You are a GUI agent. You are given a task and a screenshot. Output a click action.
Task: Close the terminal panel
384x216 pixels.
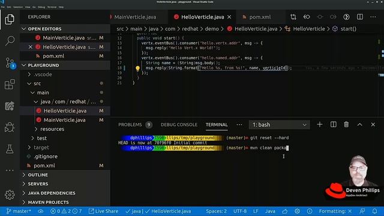click(373, 124)
